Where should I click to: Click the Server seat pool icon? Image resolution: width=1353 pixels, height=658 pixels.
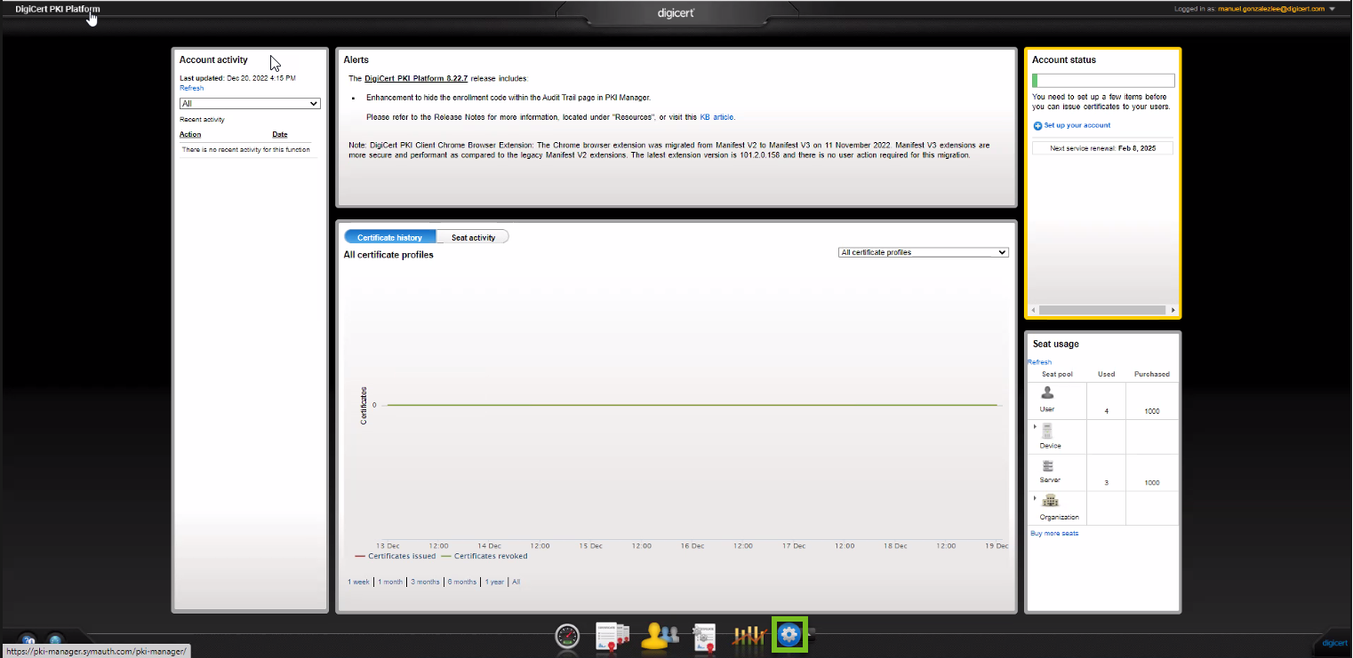[x=1047, y=466]
